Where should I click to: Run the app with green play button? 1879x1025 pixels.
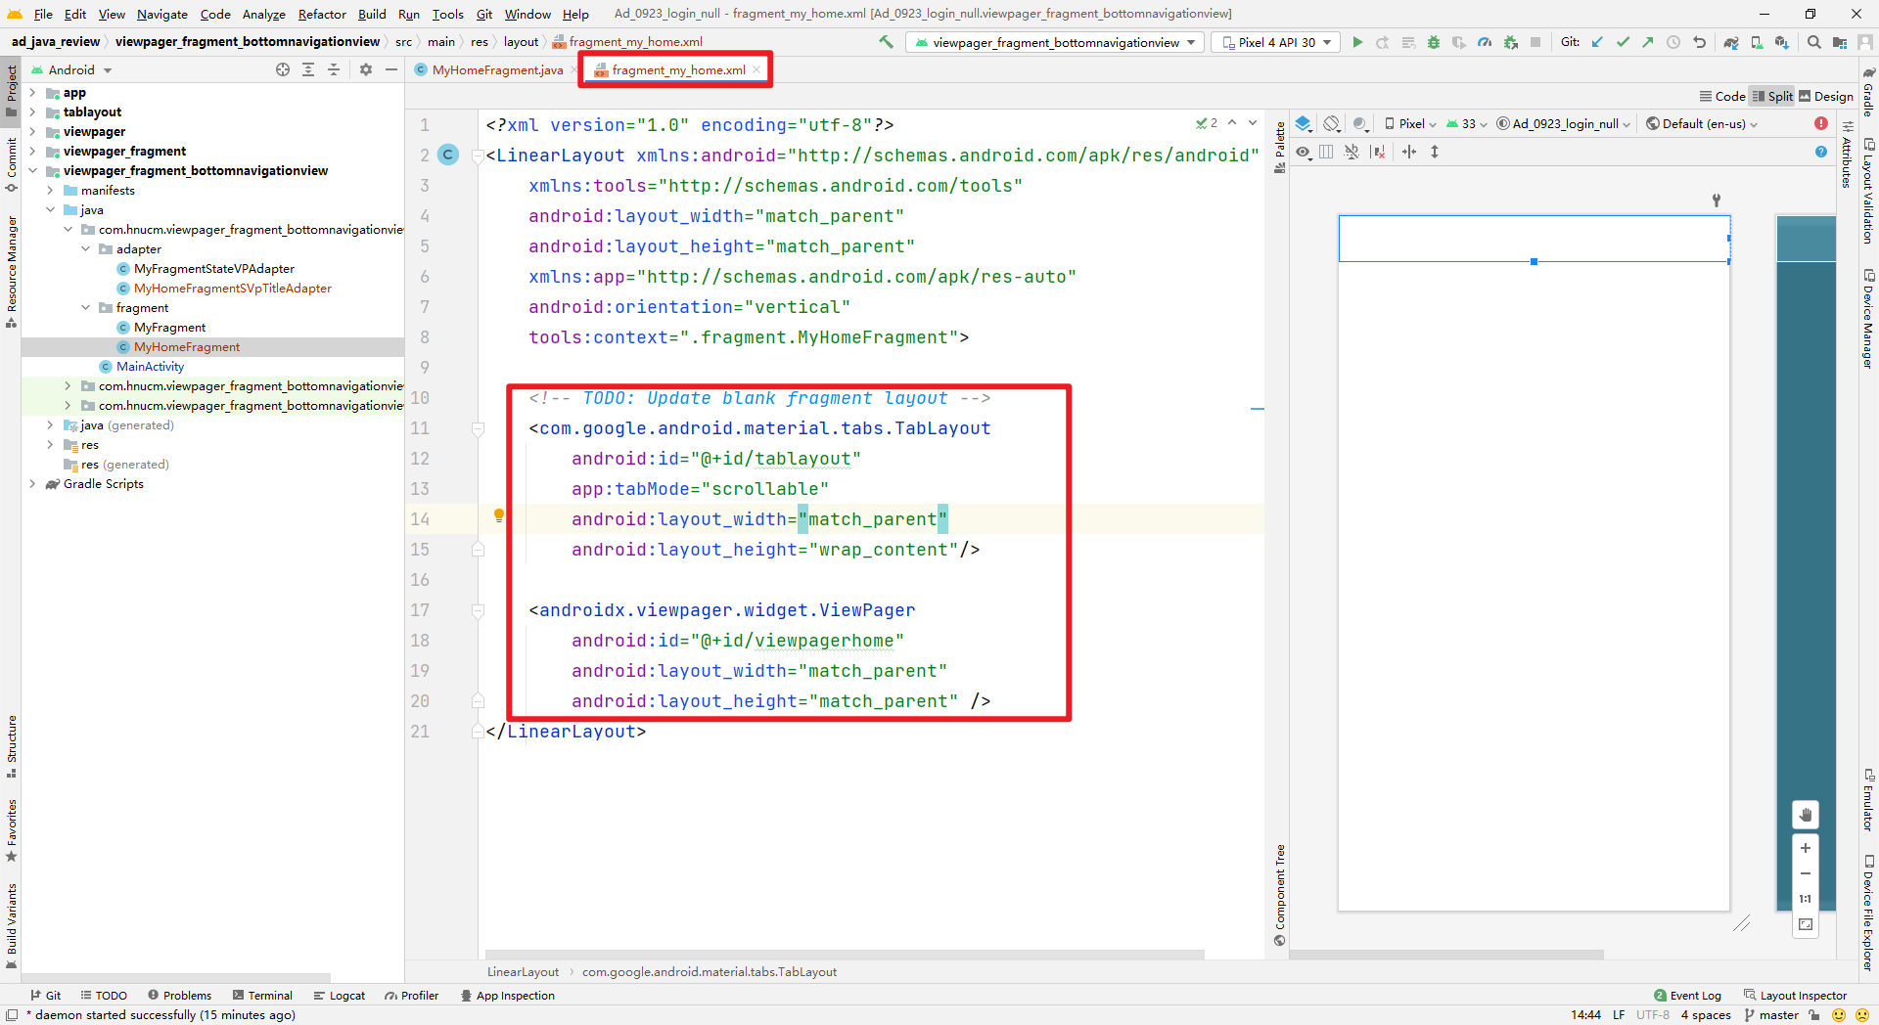(1357, 42)
